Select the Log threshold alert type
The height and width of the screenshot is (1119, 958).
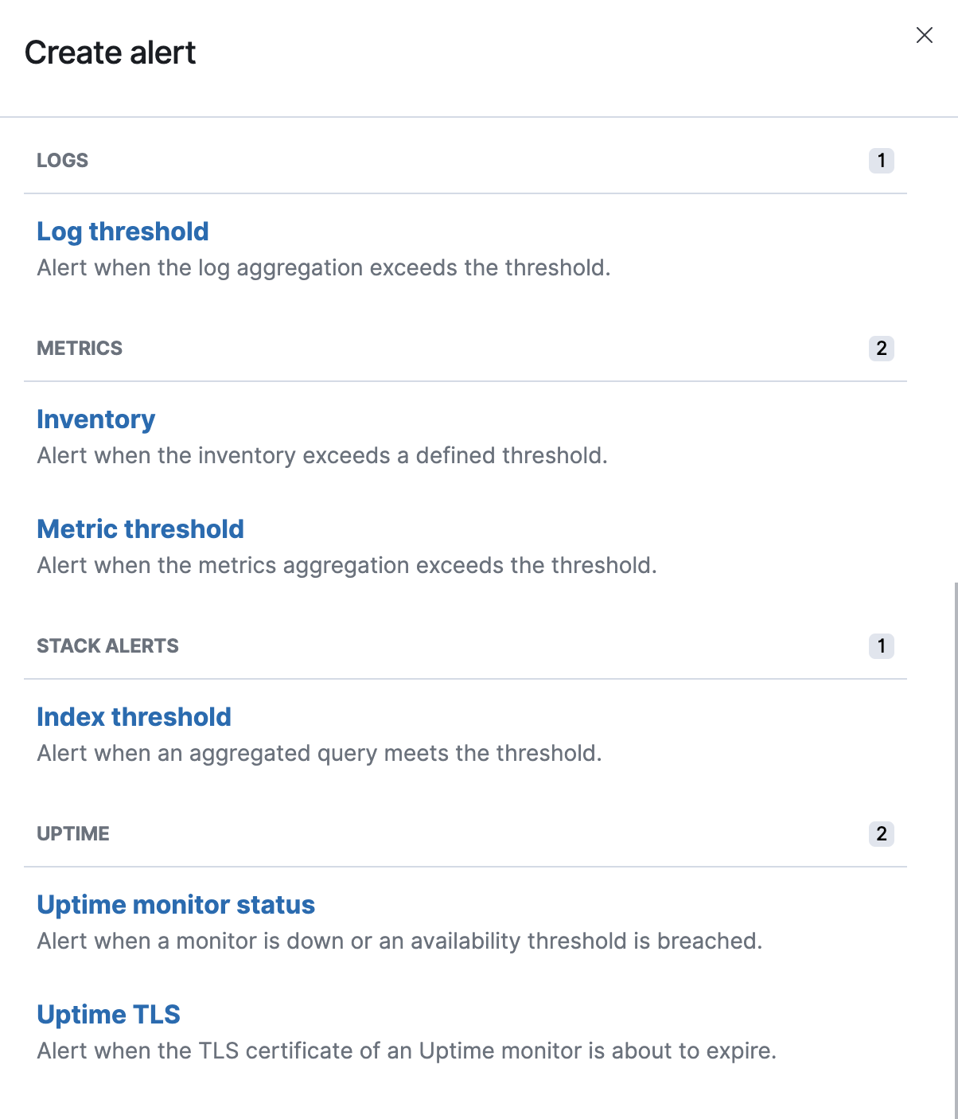(x=122, y=232)
